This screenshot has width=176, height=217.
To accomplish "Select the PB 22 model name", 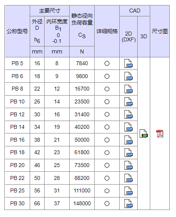I will point(17,178).
